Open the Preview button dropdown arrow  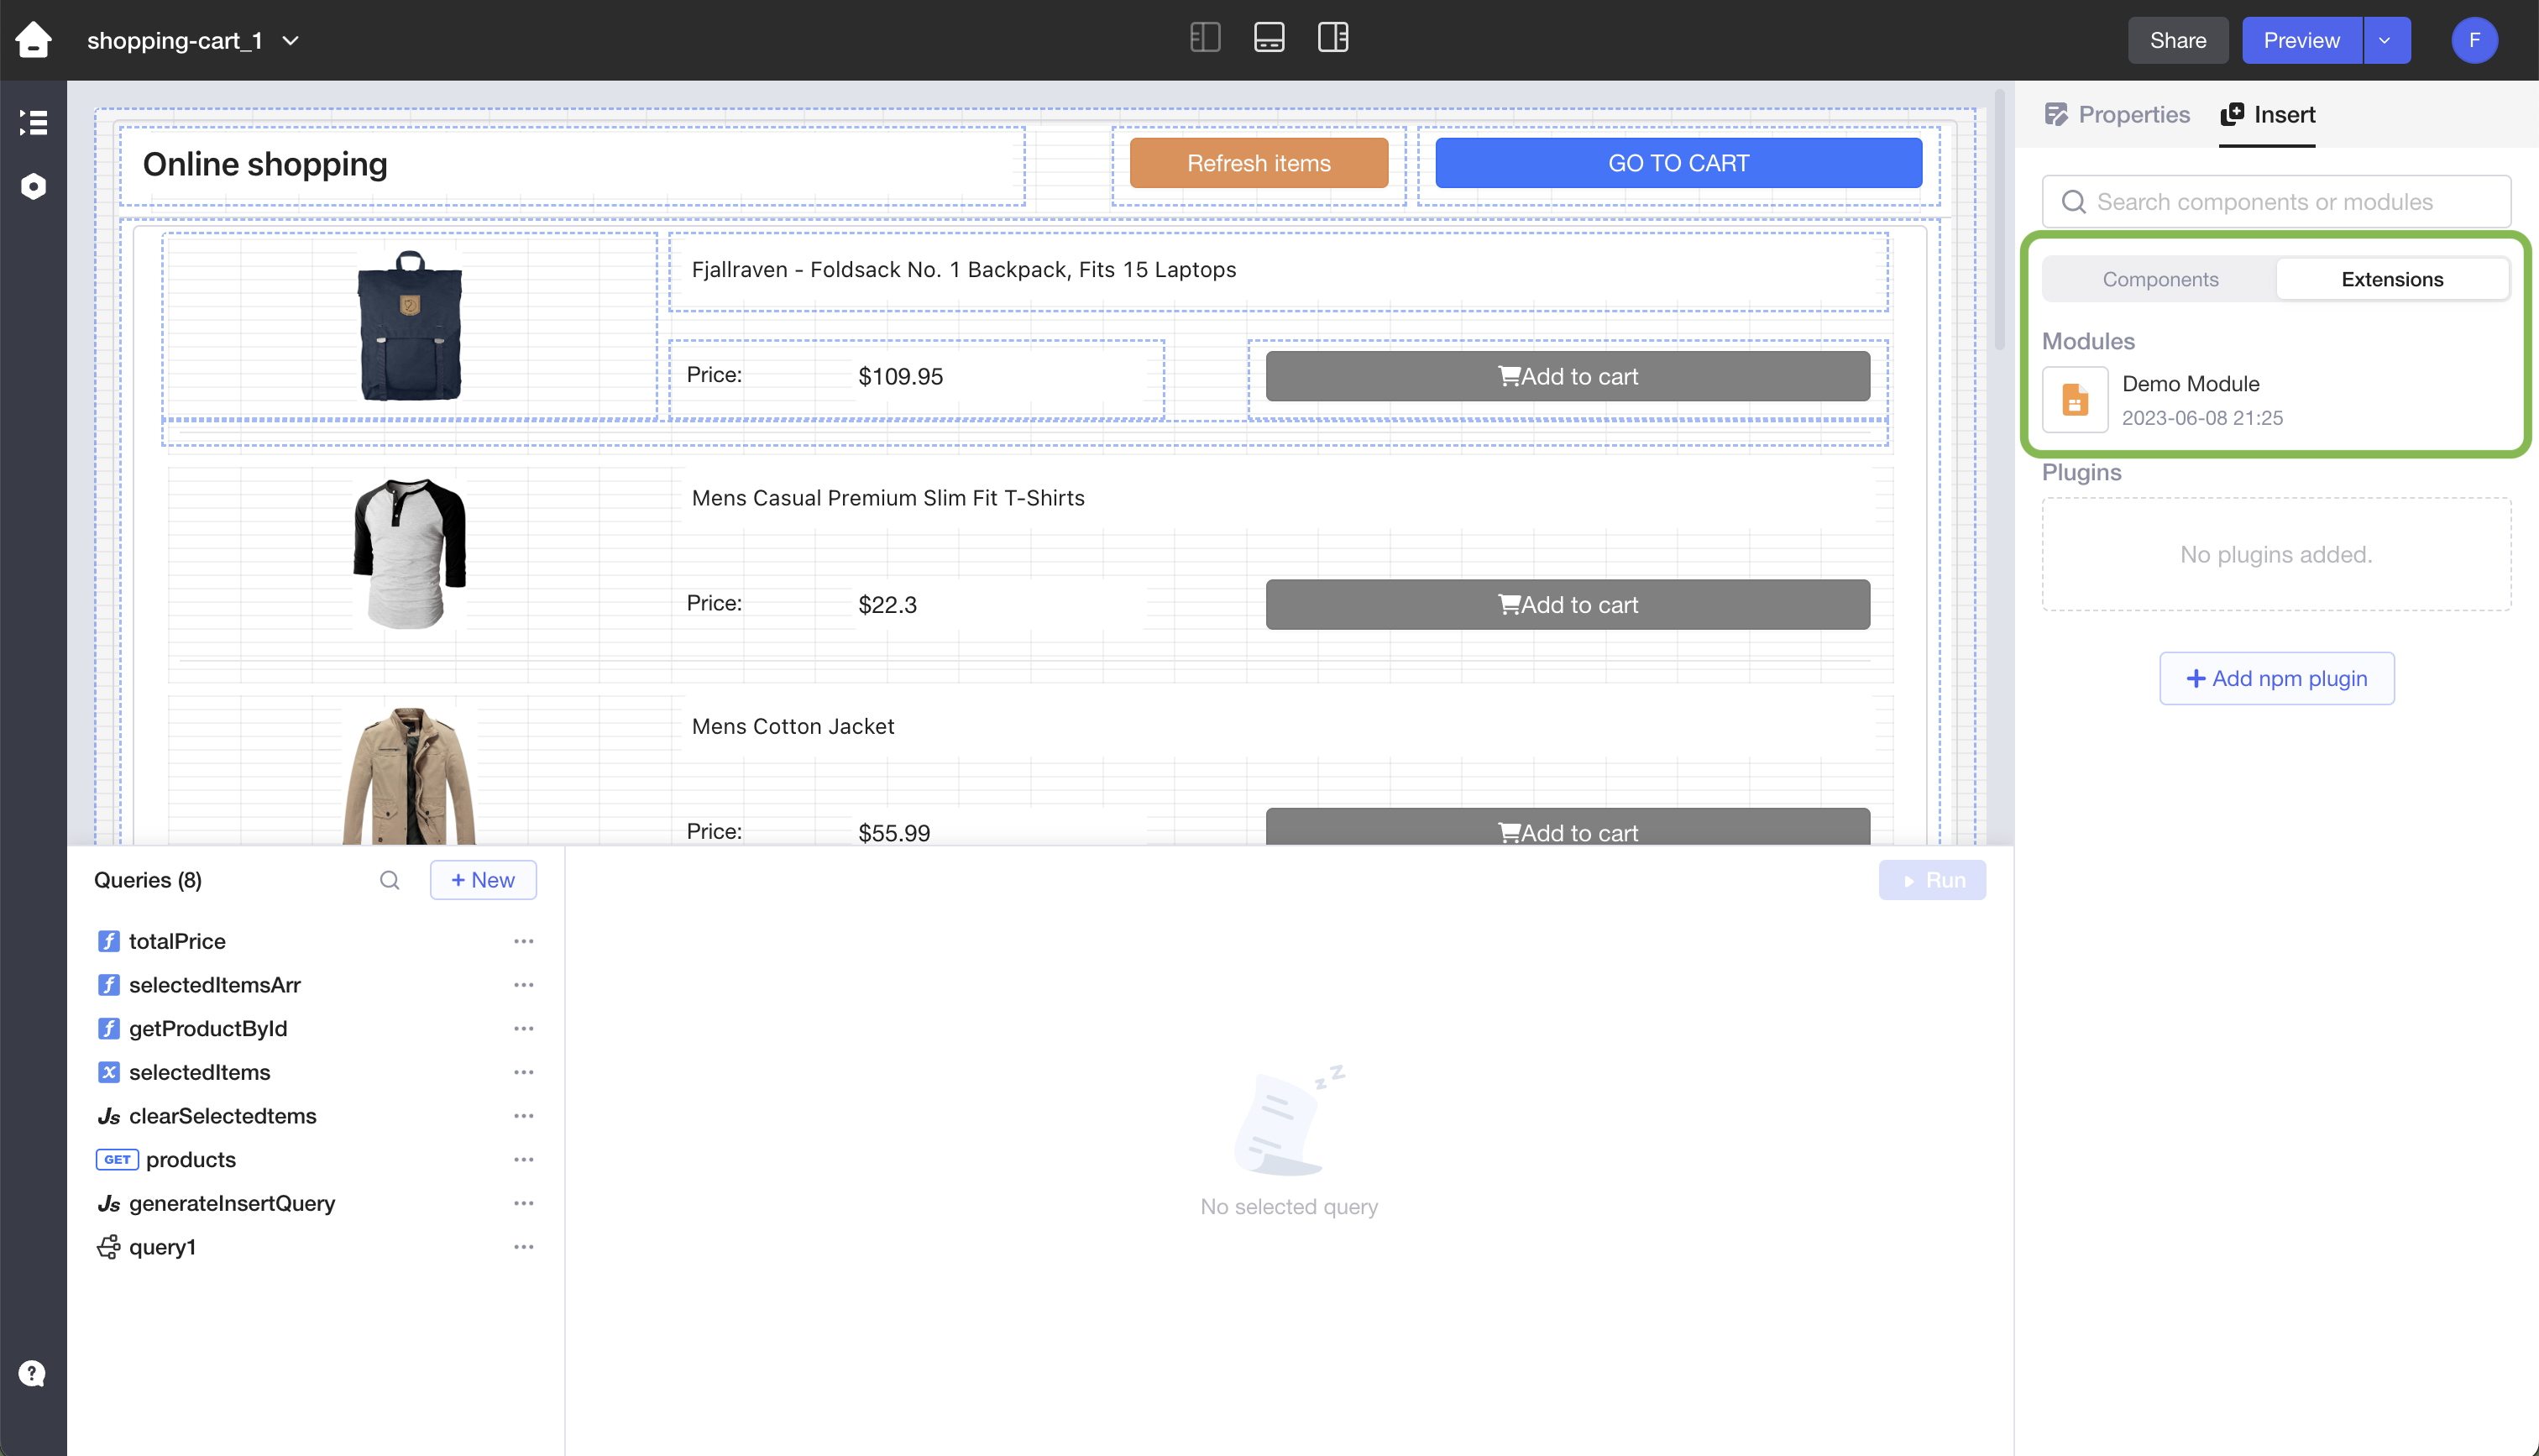point(2385,40)
